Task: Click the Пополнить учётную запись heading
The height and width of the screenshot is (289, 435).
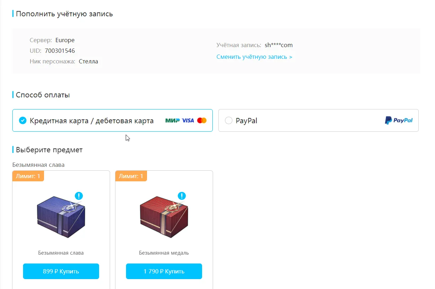Action: point(64,14)
